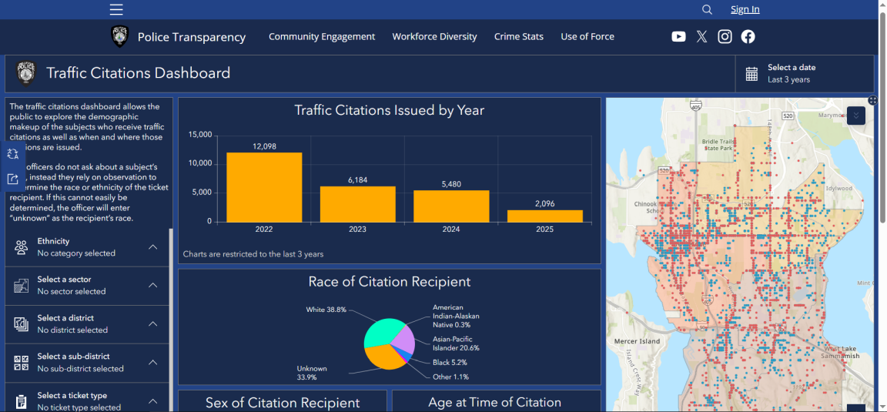This screenshot has width=887, height=412.
Task: Click 'No category selected' under Ethnicity
Action: tap(76, 253)
